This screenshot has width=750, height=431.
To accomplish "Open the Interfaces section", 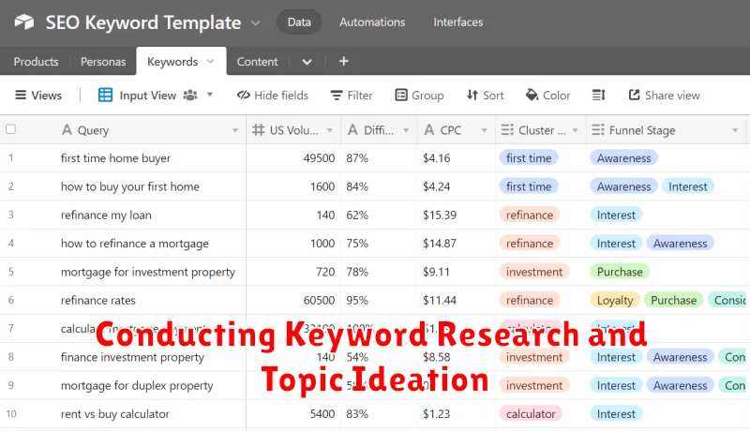I will pyautogui.click(x=457, y=22).
